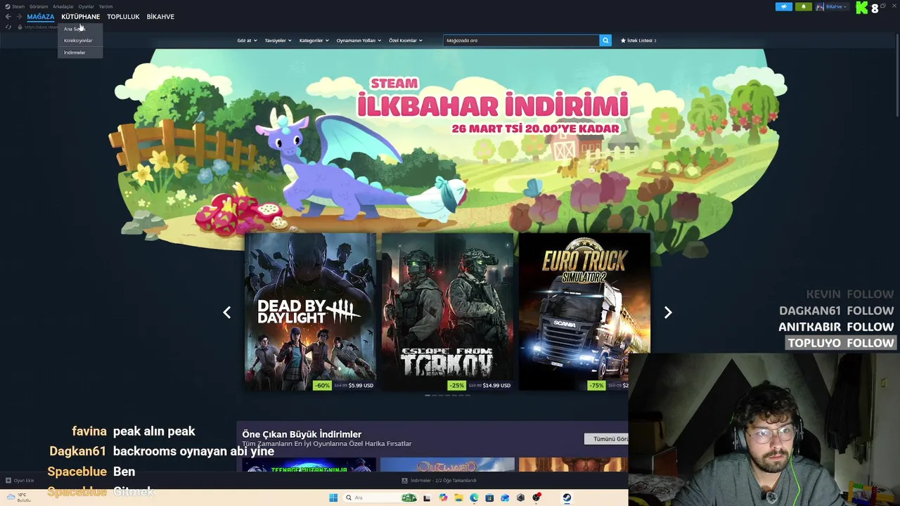Show previous games with left carousel arrow
Viewport: 900px width, 506px height.
point(226,313)
